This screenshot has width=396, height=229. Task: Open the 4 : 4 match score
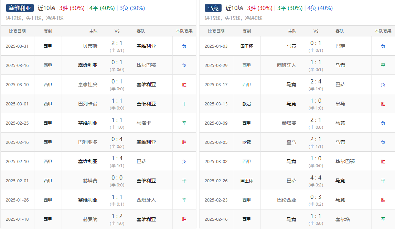[316, 178]
